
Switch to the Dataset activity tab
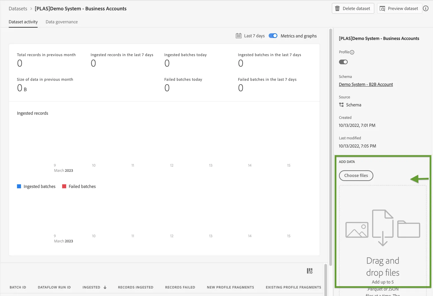[x=23, y=22]
